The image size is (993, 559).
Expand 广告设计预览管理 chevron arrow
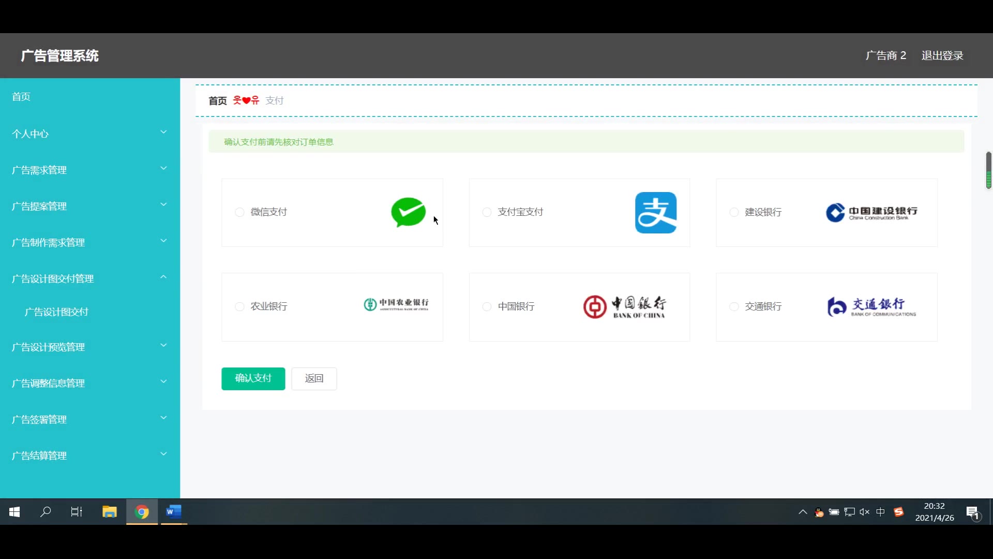click(x=163, y=345)
